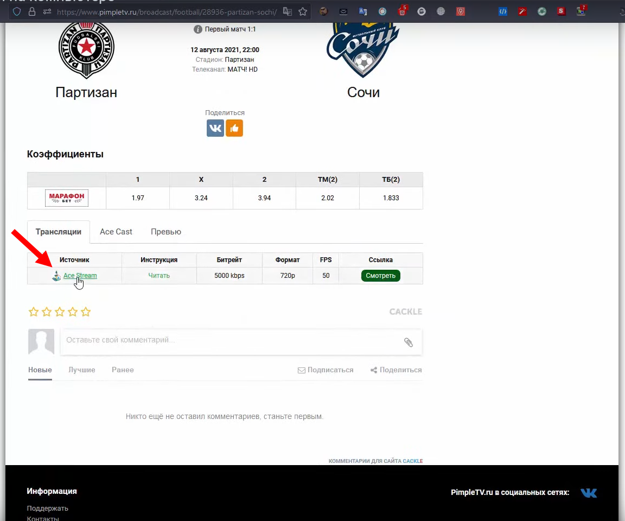This screenshot has height=521, width=625.
Task: Click the green Смотреть button
Action: (381, 276)
